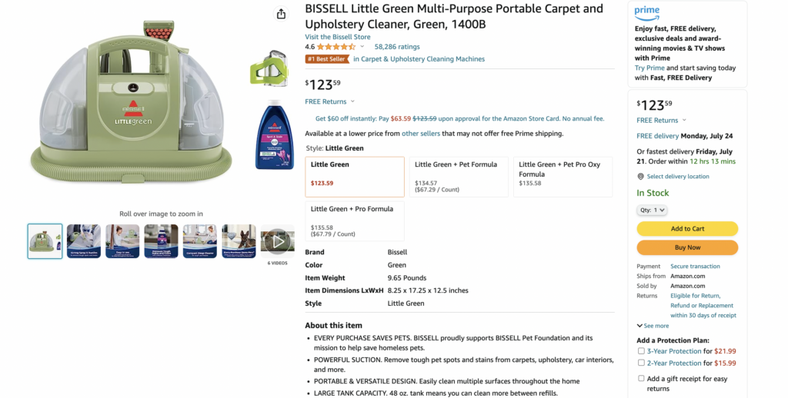Play the product video thumbnail

tap(277, 241)
